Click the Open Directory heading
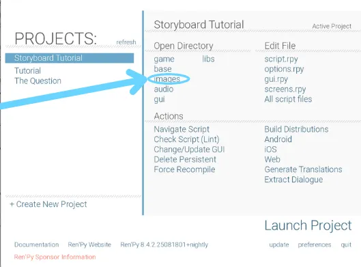 [x=184, y=46]
